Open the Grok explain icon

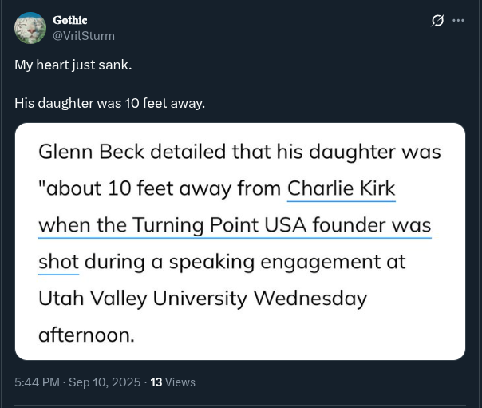point(437,21)
